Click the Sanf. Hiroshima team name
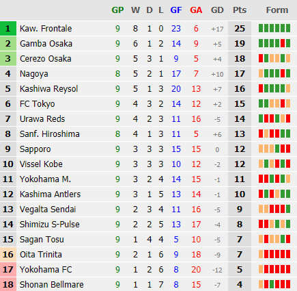 coord(50,134)
